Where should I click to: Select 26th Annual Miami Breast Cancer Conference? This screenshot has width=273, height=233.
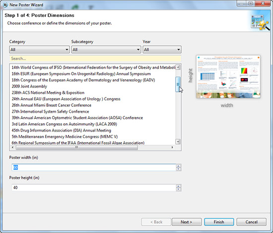coord(51,105)
